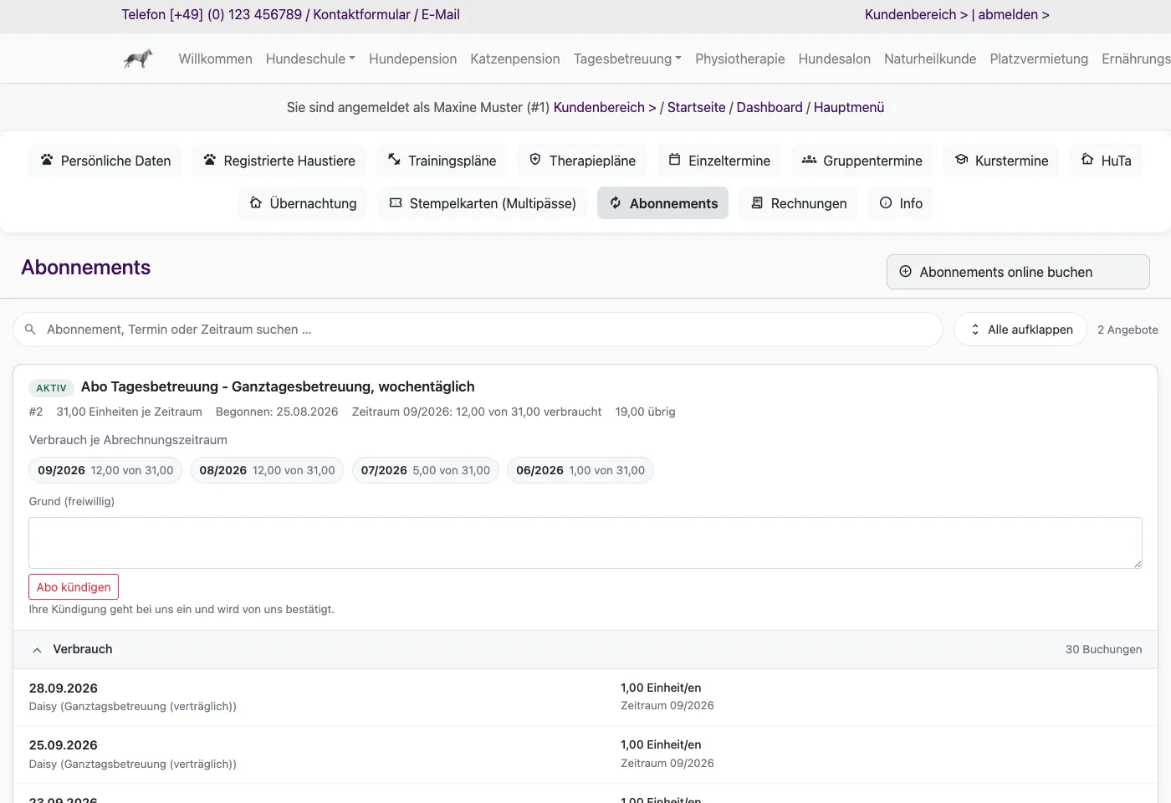Click the ticket icon for Stempelkarten
This screenshot has width=1171, height=803.
[396, 202]
